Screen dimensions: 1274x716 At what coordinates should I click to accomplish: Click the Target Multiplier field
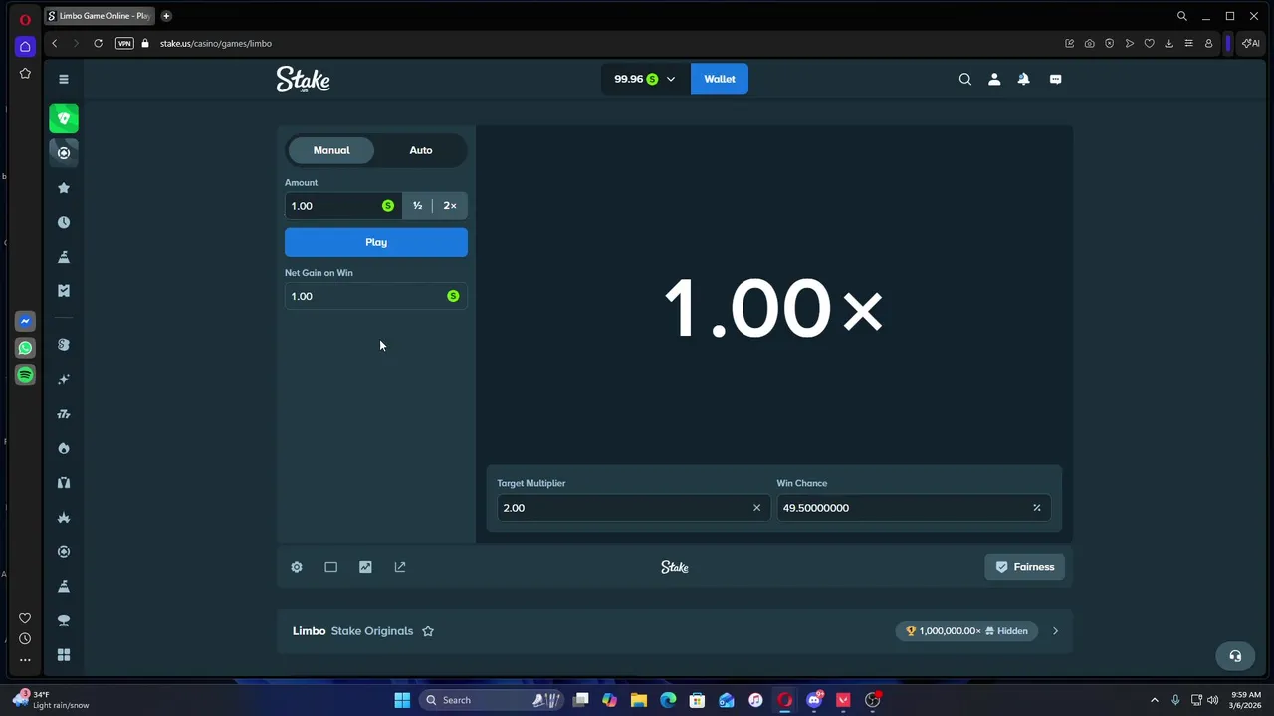pyautogui.click(x=633, y=508)
